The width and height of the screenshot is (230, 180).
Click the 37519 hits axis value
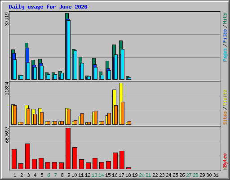[7, 19]
